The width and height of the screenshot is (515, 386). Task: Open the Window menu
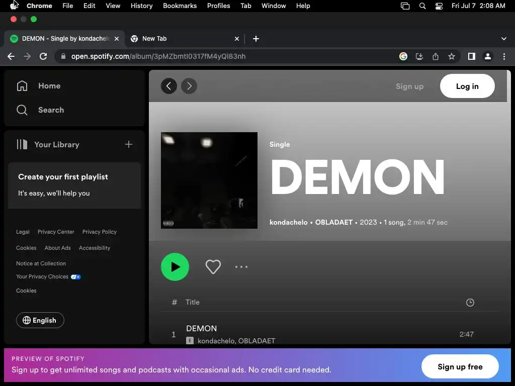tap(274, 6)
